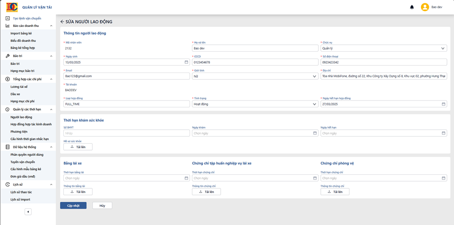Open calendar icon in health Ngày hết hạn field
This screenshot has width=454, height=225.
pos(443,133)
